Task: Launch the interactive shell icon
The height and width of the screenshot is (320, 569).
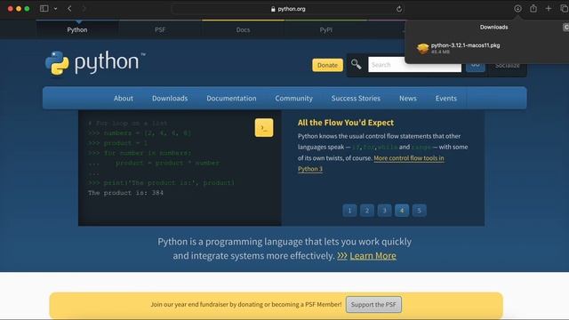Action: click(264, 128)
